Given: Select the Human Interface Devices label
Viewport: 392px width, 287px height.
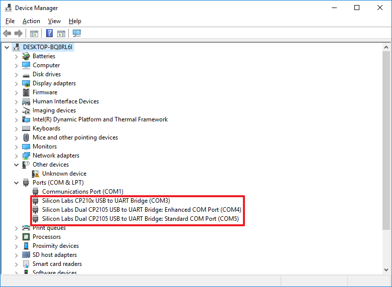Looking at the screenshot, I should [66, 101].
